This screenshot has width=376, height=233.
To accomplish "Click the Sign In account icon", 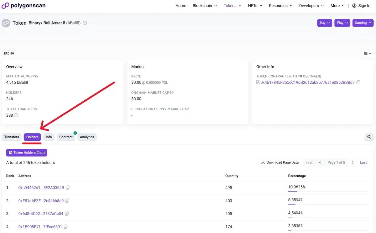I will tap(354, 5).
